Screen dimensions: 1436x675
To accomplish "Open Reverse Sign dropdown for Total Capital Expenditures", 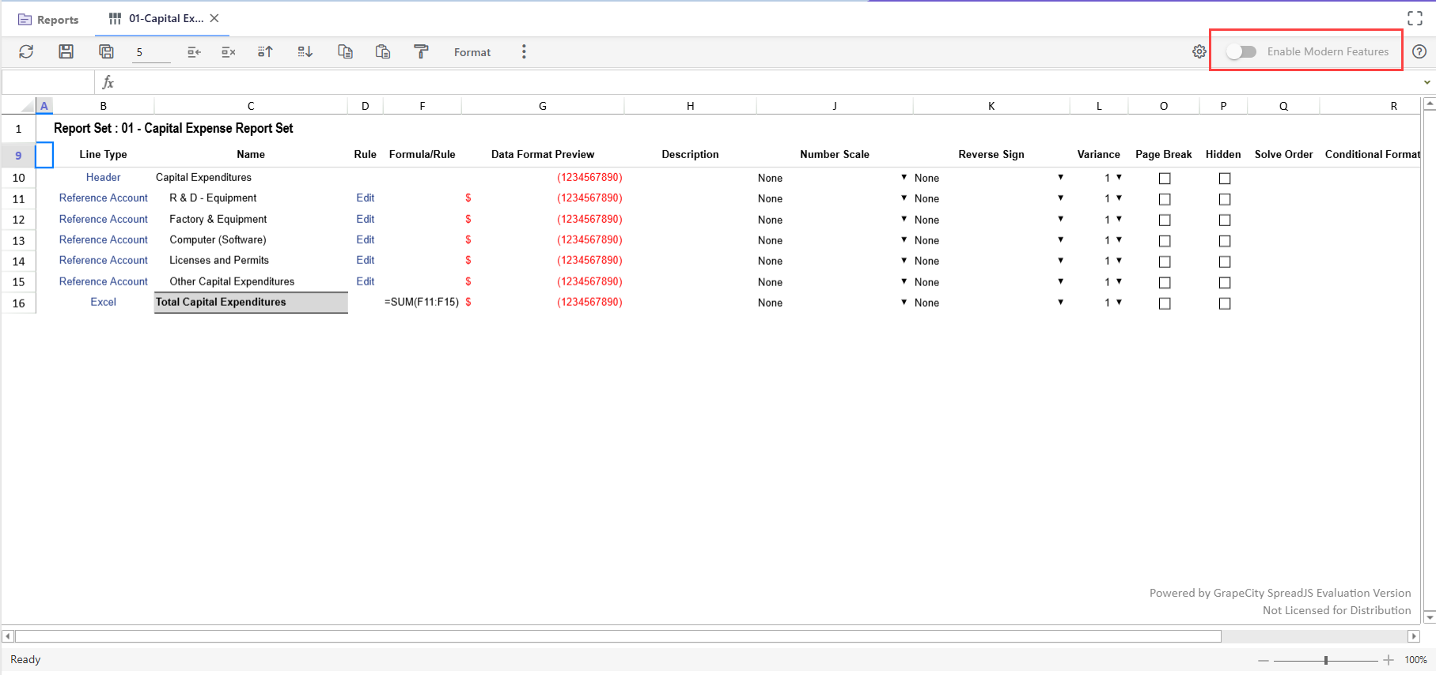I will (x=1060, y=302).
